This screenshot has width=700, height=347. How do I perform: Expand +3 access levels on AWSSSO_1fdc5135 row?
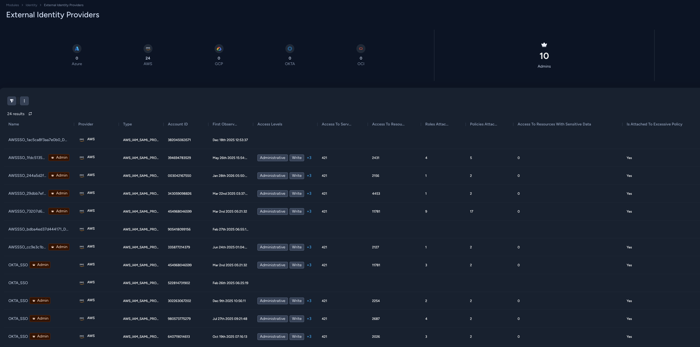309,158
